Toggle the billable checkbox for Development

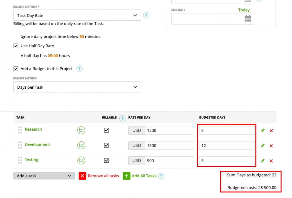(x=107, y=146)
